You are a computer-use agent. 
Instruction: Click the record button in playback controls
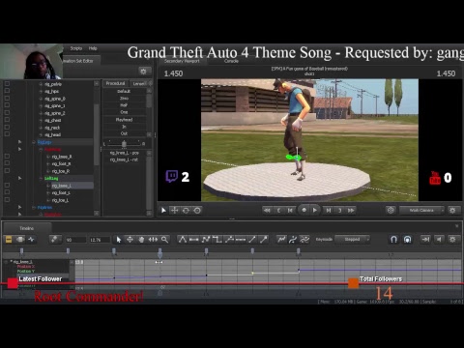(x=304, y=210)
